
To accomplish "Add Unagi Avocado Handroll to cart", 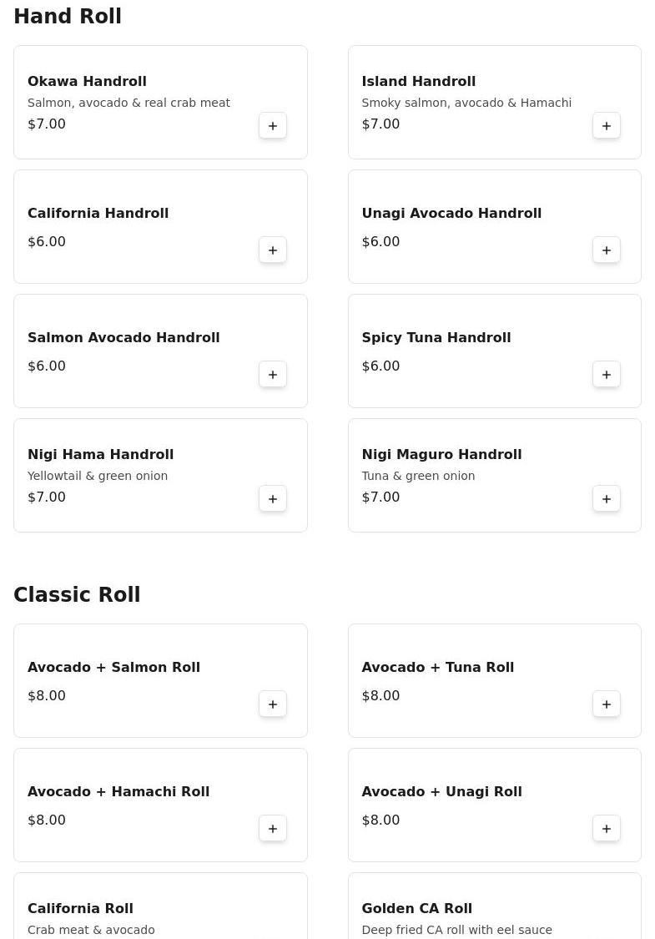I will click(x=607, y=250).
